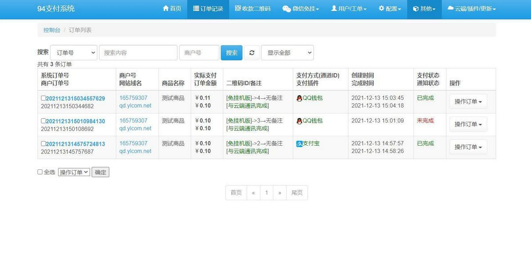Click 已完成 status in the 支付宝 row

425,143
